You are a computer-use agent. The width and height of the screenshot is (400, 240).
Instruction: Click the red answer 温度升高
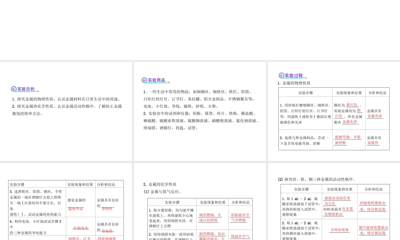point(76,209)
